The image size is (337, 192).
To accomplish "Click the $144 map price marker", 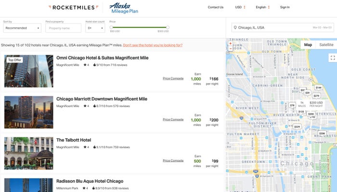I will click(319, 87).
